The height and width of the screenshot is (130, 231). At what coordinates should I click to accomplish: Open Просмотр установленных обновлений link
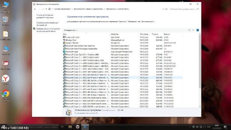(47, 24)
